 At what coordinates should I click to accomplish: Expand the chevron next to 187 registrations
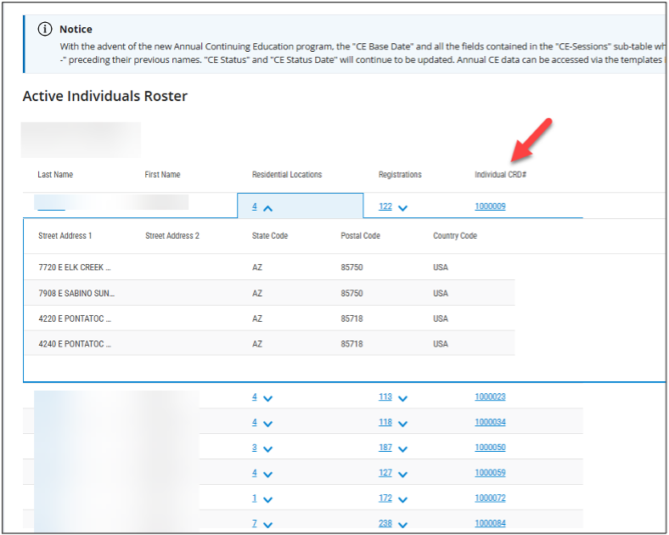tap(402, 448)
